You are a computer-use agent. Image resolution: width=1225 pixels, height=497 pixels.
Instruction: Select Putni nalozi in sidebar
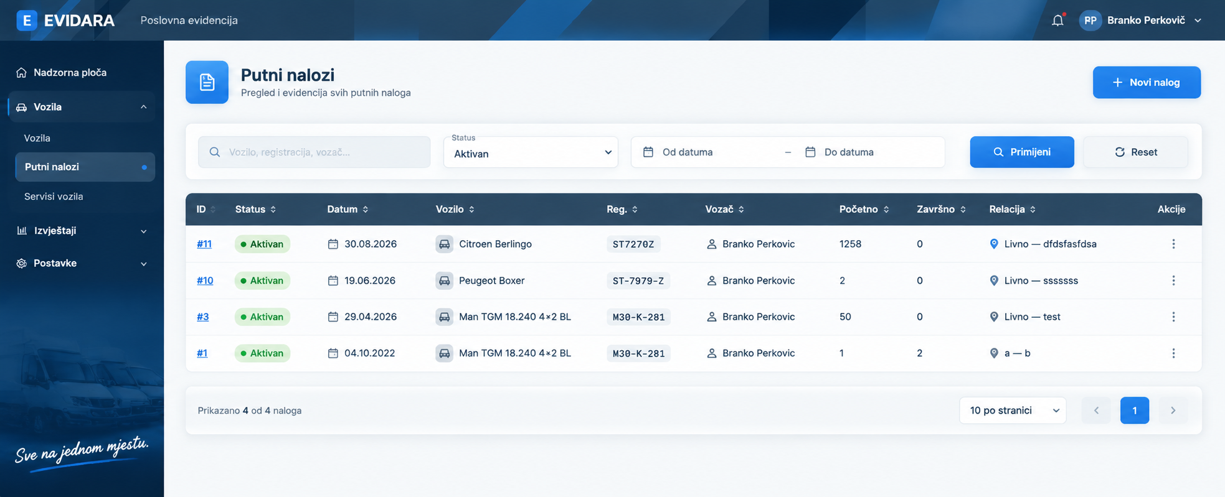[85, 167]
